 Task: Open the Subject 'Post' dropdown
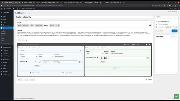click(95, 54)
